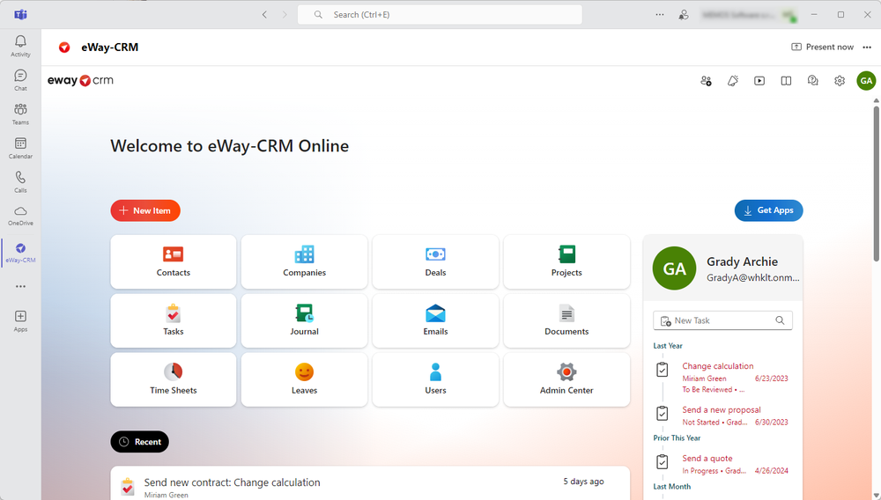This screenshot has height=500, width=881.
Task: Click the notifications bell icon
Action: (x=733, y=81)
